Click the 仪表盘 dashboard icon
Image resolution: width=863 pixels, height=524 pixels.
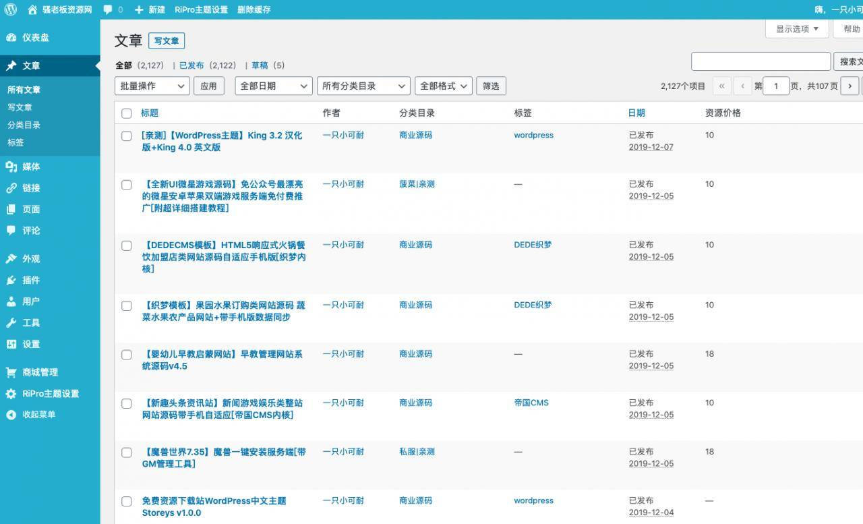pos(11,38)
